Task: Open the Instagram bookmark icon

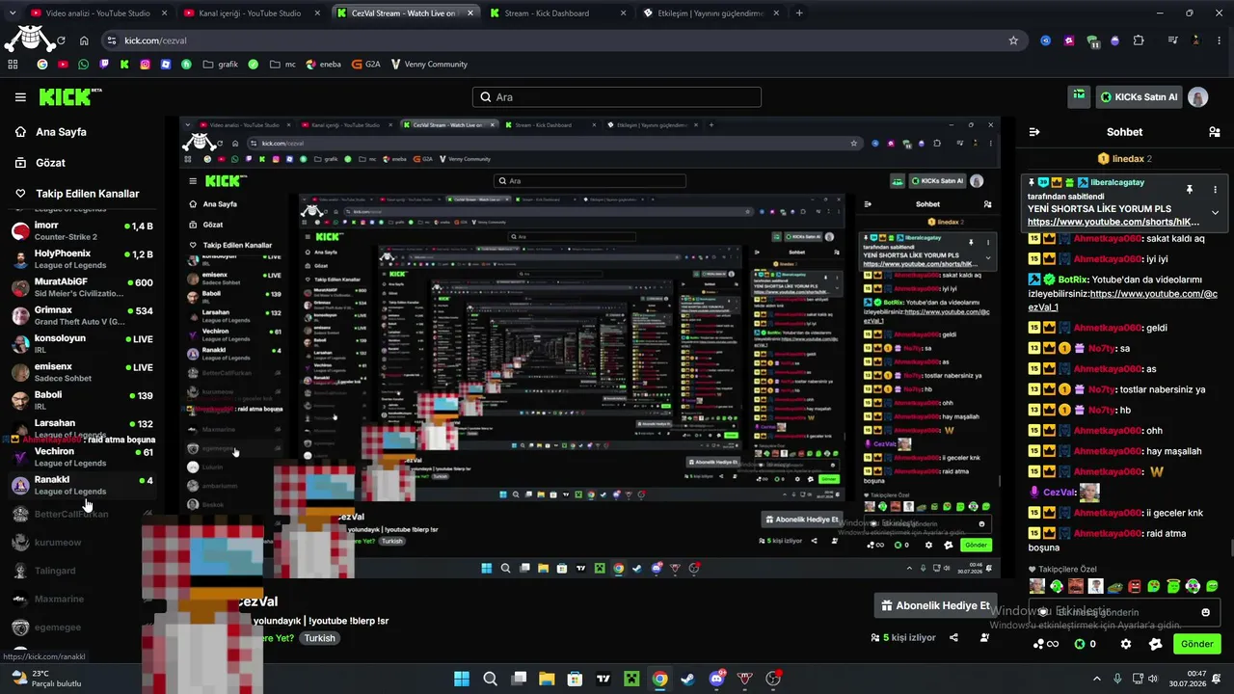Action: pyautogui.click(x=146, y=65)
